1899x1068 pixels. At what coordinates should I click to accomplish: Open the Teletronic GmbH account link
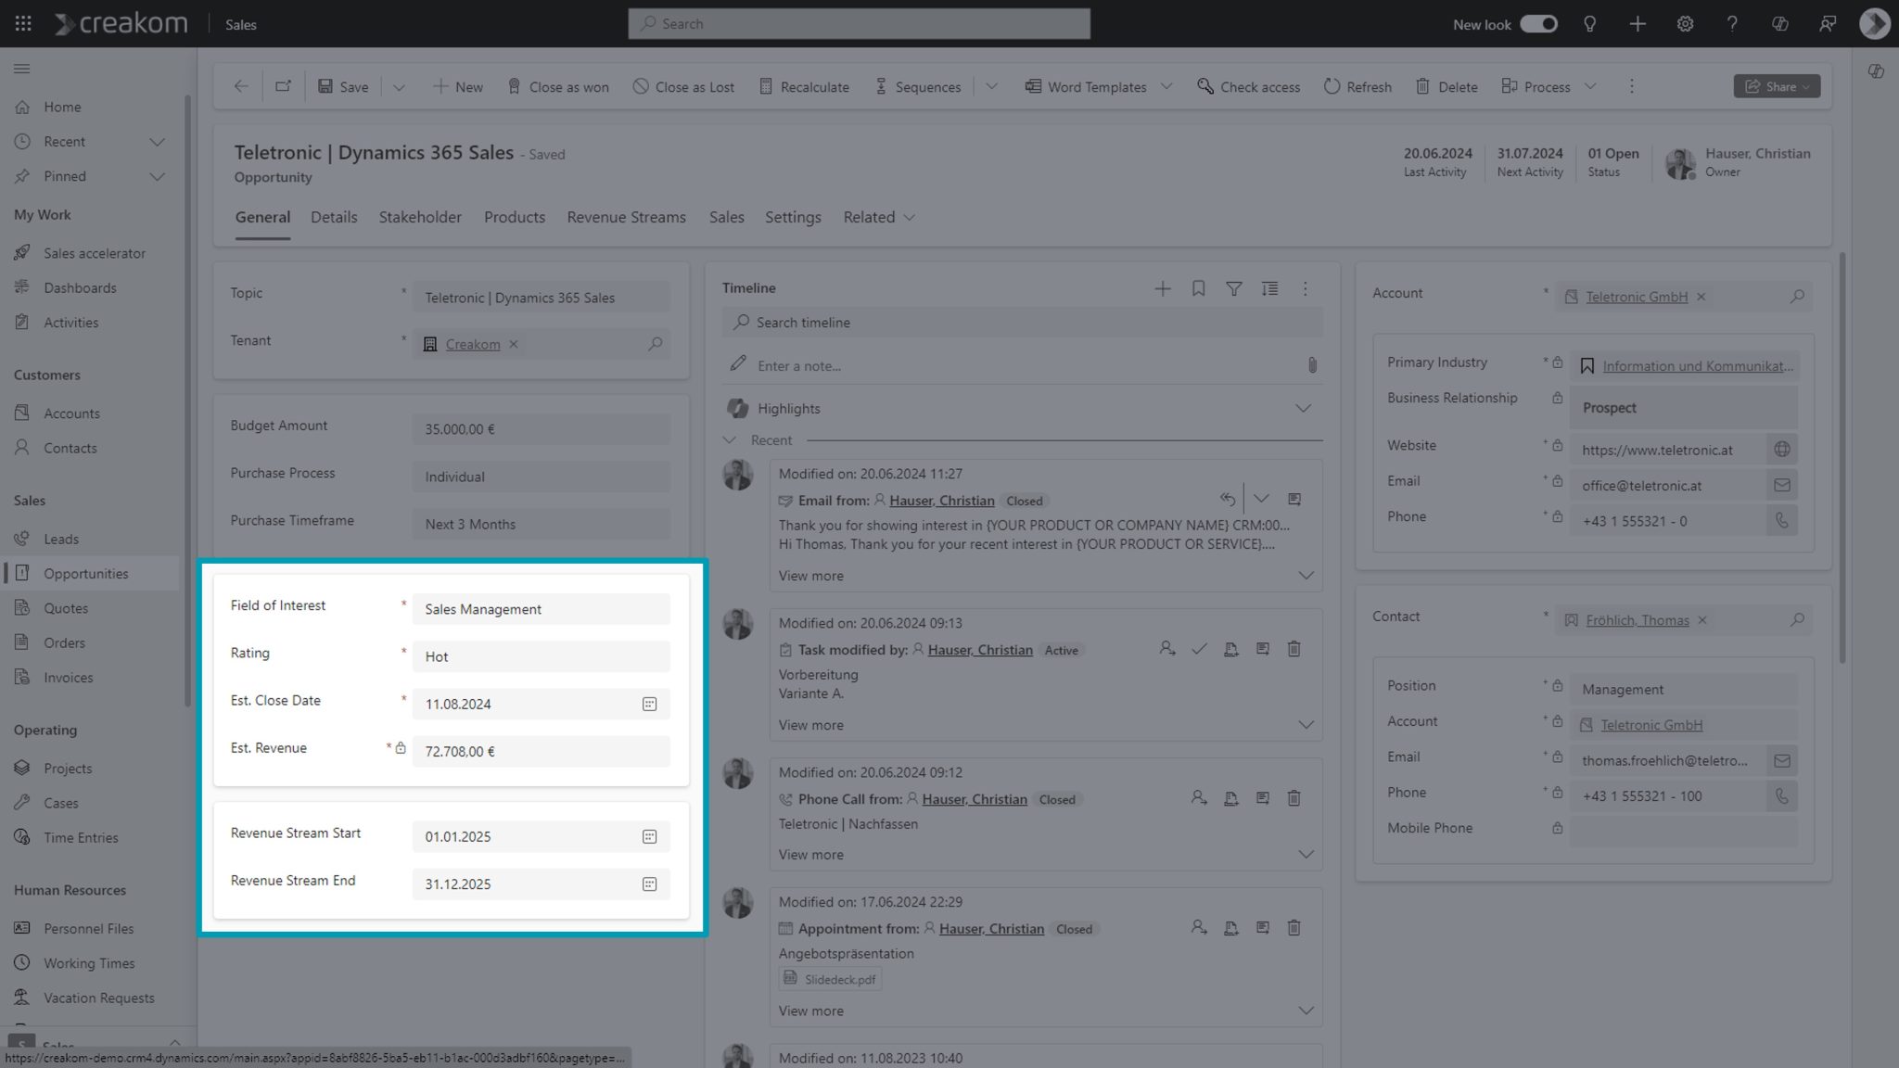tap(1636, 297)
